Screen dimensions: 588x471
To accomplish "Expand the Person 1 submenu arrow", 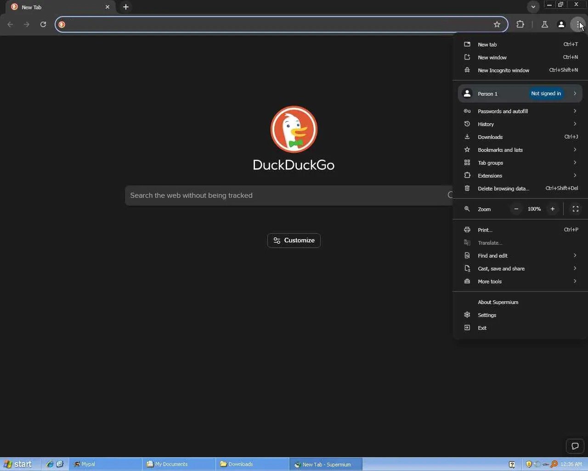I will point(575,94).
